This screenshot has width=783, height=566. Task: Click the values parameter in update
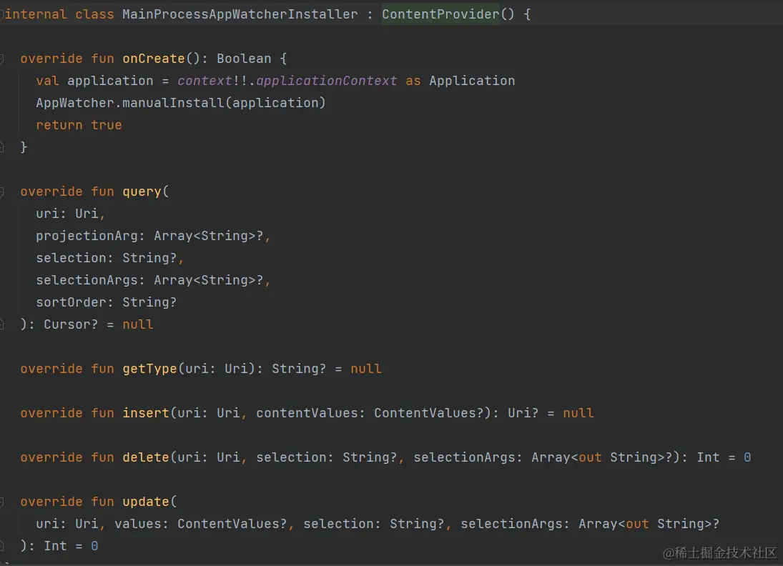[138, 524]
